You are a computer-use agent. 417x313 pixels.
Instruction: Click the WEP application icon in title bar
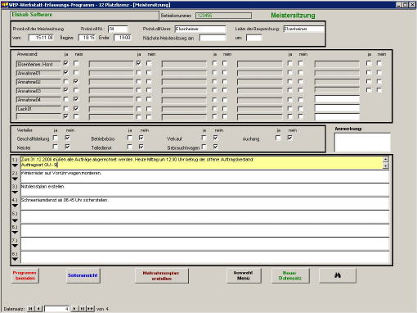pos(5,5)
